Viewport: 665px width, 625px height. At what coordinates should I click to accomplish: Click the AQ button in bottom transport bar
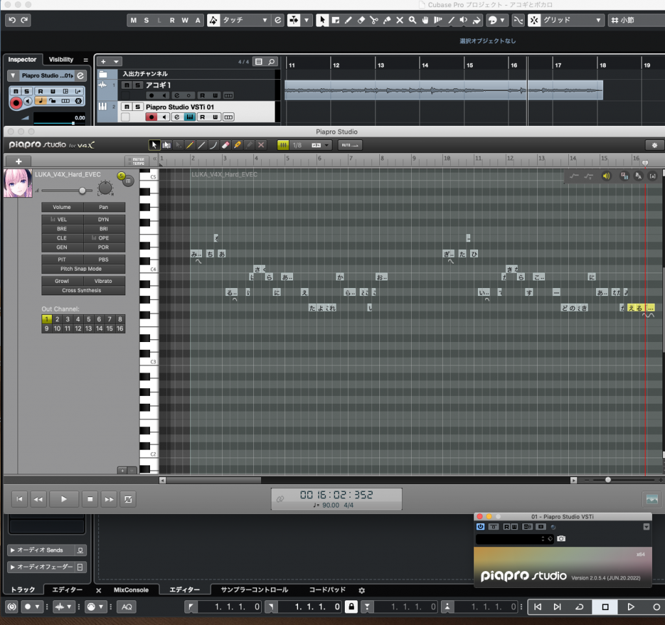point(127,607)
